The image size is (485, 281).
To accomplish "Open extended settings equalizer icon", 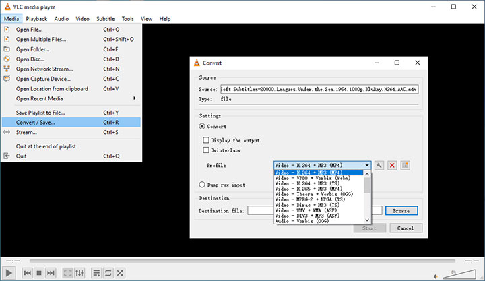I will click(x=79, y=273).
